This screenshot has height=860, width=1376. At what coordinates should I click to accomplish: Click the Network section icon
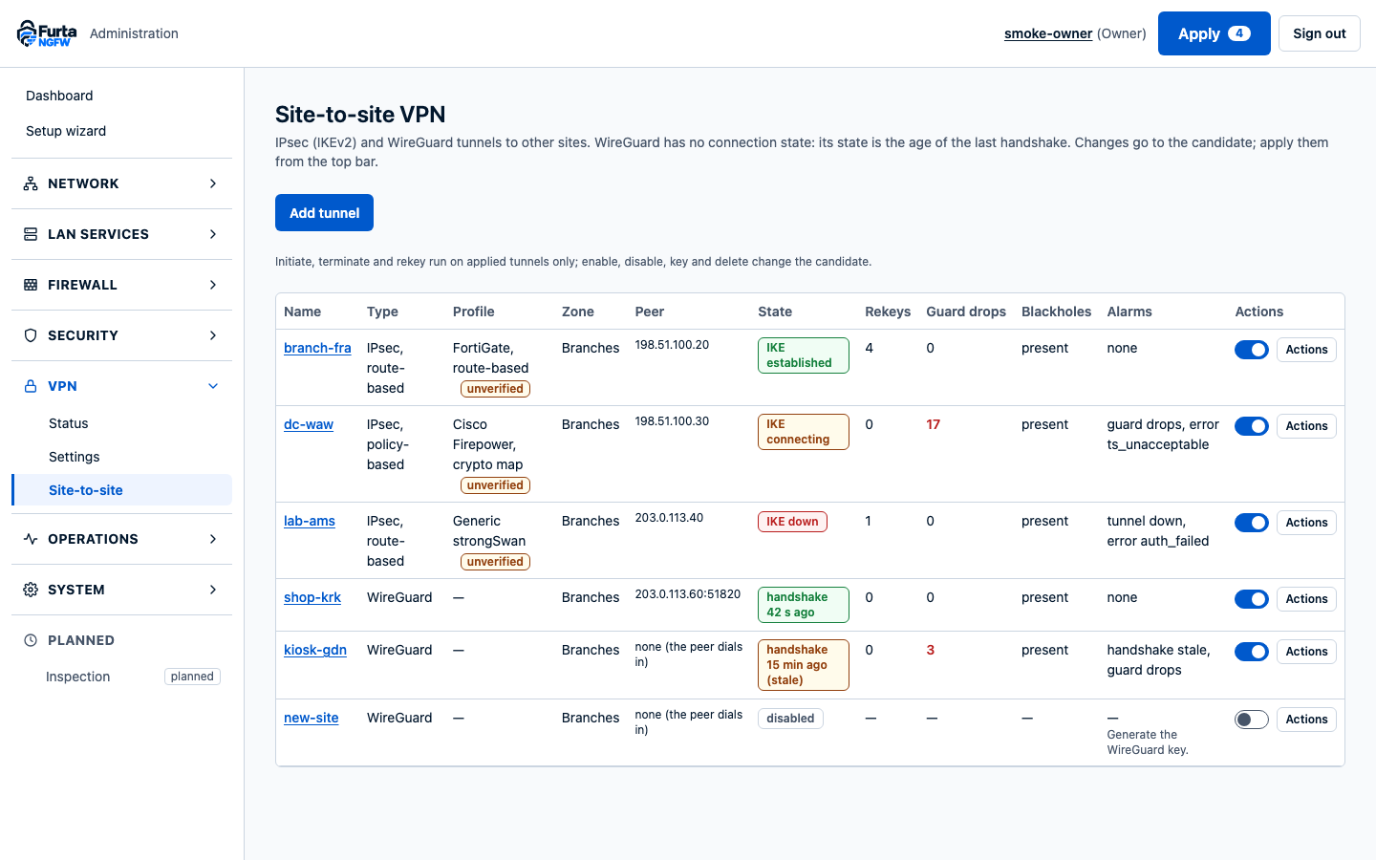click(x=31, y=183)
